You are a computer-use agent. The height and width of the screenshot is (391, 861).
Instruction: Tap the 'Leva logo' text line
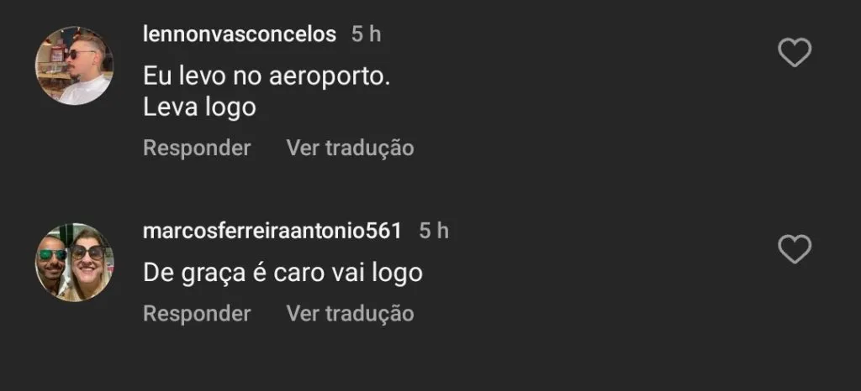pyautogui.click(x=199, y=108)
